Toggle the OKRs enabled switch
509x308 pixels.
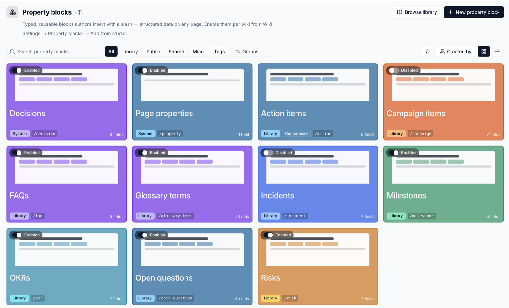17,235
